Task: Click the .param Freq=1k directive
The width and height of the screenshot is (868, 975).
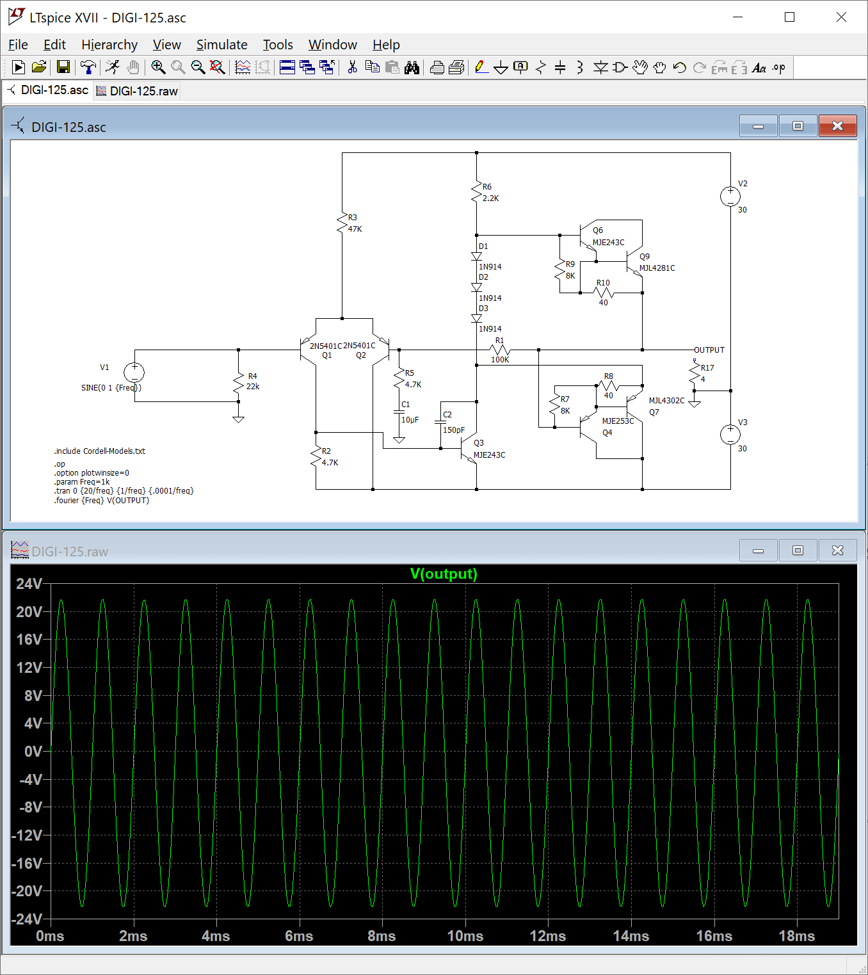Action: (x=82, y=482)
